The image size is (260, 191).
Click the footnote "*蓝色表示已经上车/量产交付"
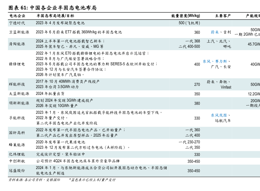[92, 180]
